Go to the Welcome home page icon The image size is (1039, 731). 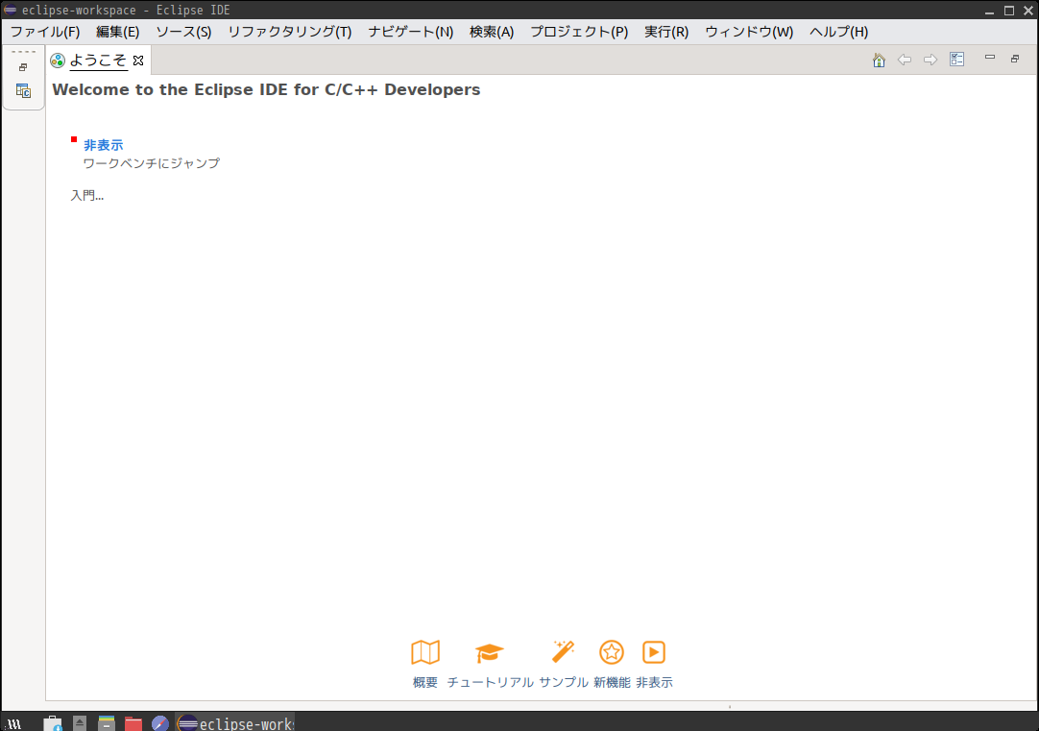point(879,61)
